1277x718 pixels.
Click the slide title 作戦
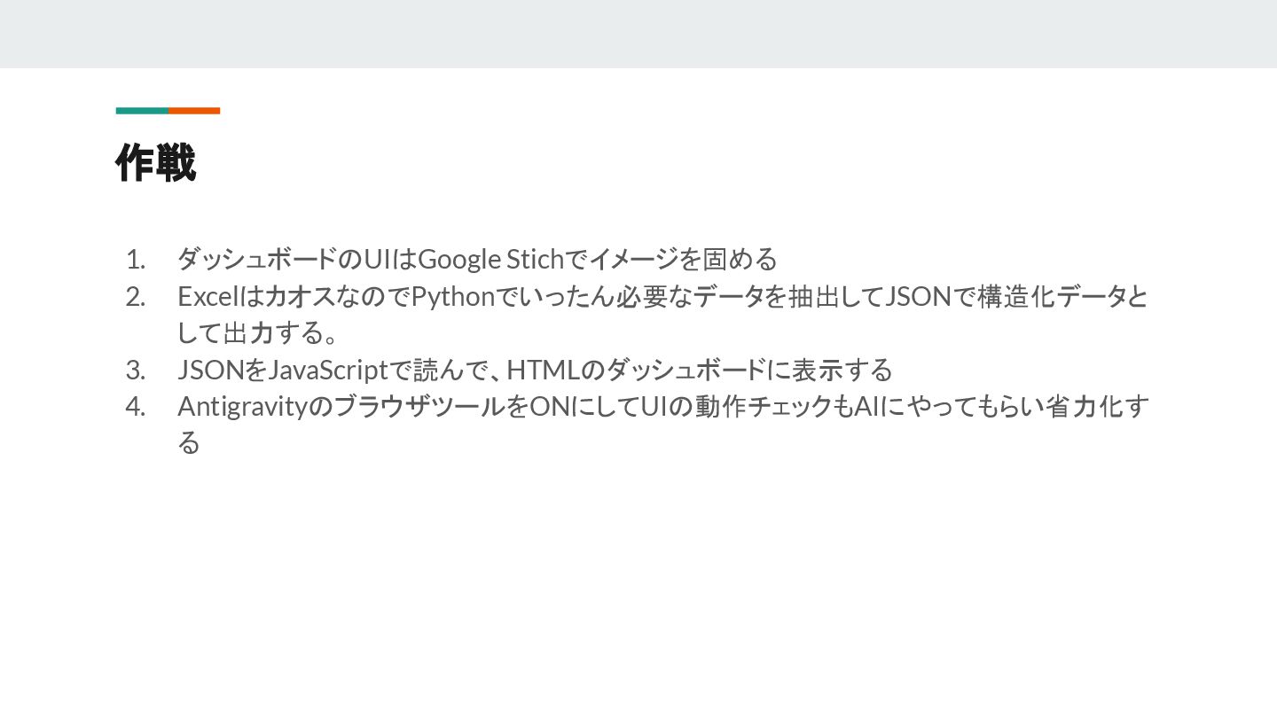click(x=155, y=163)
